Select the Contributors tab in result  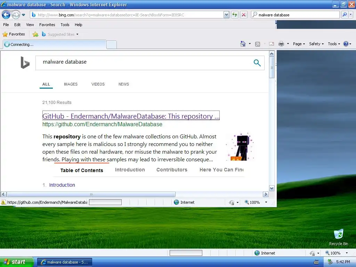172,170
